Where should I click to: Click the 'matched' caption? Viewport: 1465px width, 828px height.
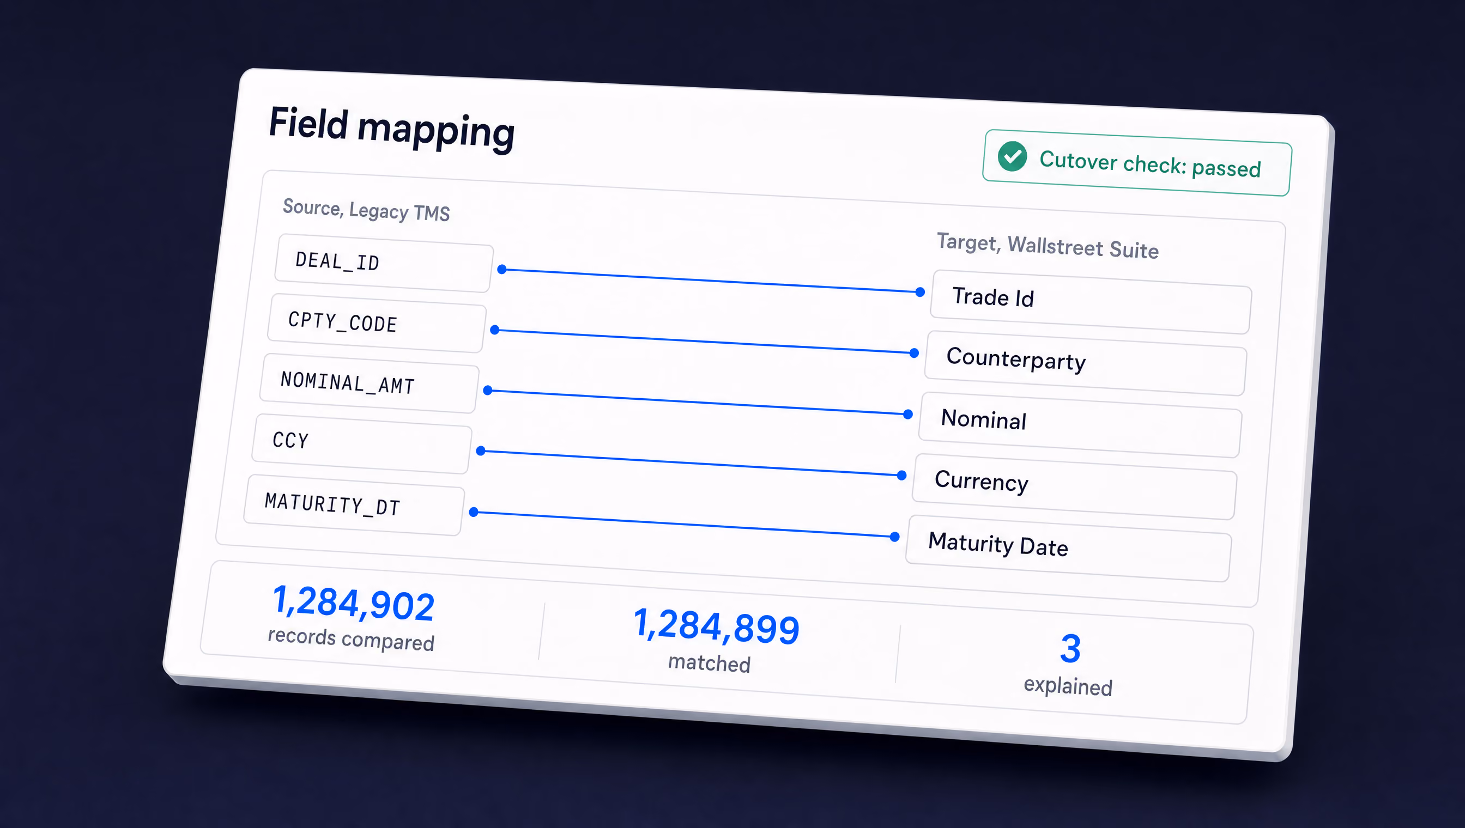(x=710, y=663)
